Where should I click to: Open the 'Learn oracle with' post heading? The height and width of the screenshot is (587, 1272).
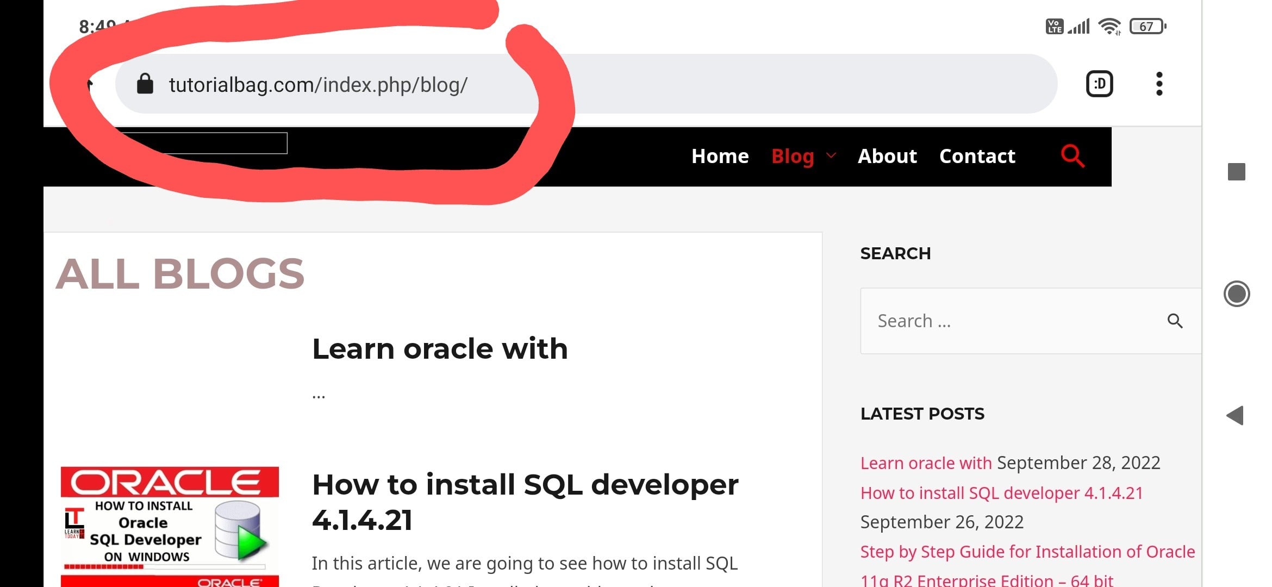pos(440,348)
